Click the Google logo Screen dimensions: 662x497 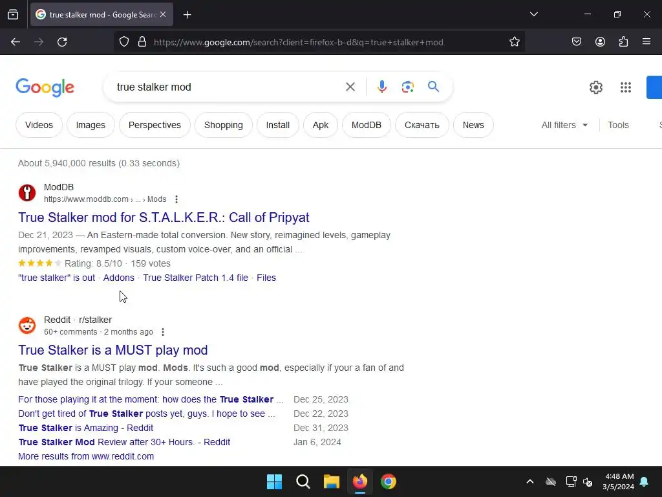point(45,87)
